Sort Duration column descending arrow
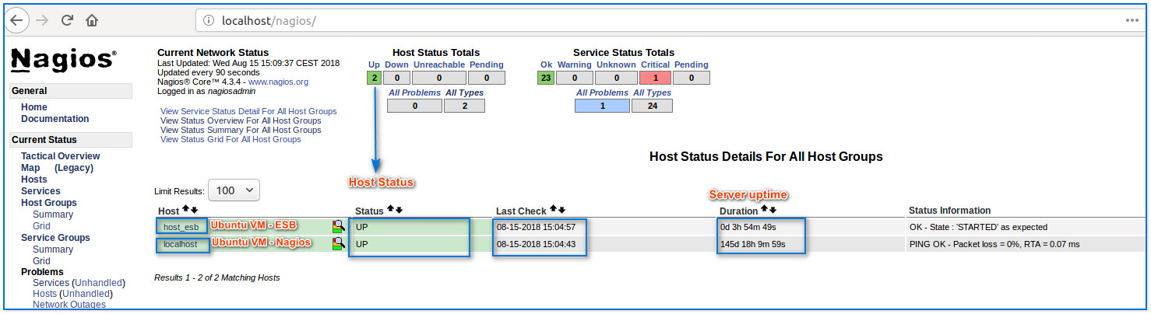 [773, 210]
